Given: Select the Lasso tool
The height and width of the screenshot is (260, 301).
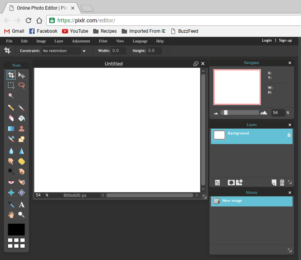Looking at the screenshot, I should pos(22,86).
